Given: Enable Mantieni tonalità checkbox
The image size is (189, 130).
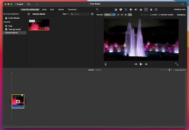Looking at the screenshot, I should 159,15.
